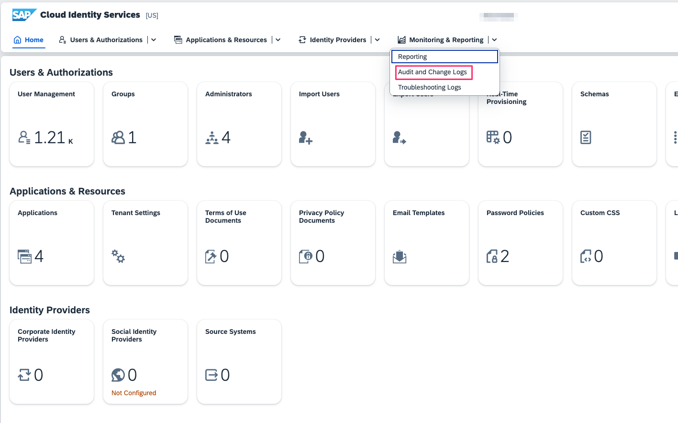Go to the Home tab
The image size is (678, 423).
pos(29,40)
